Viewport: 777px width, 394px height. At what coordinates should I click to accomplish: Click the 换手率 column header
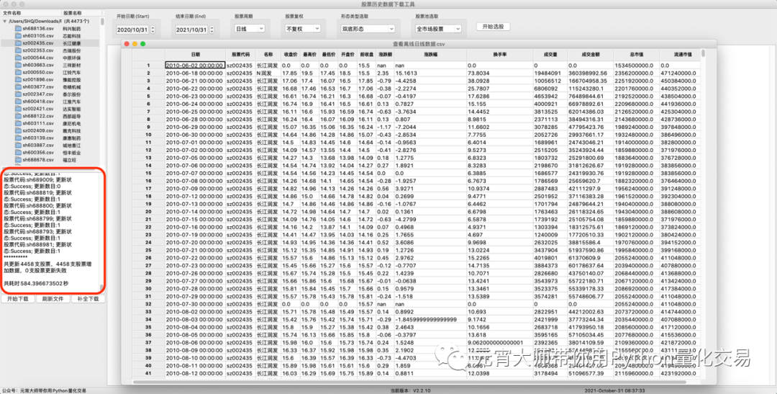click(x=500, y=54)
